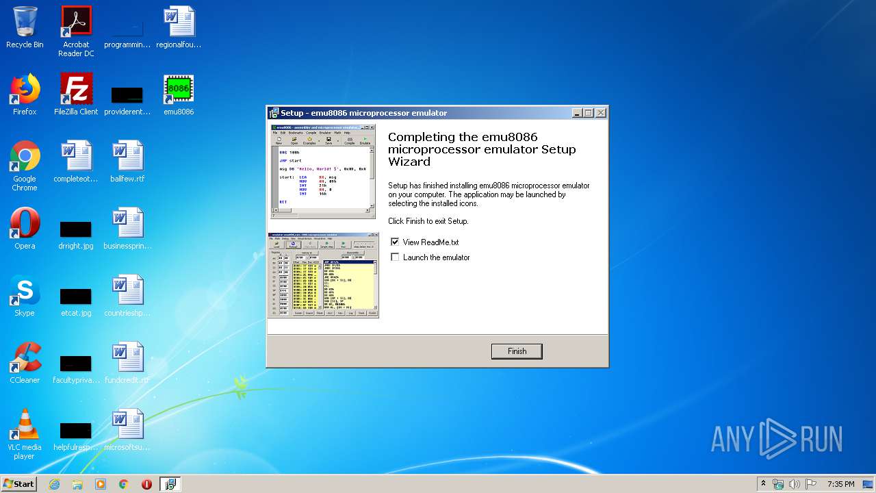The height and width of the screenshot is (493, 876).
Task: Select the CCleaner desktop shortcut
Action: coord(25,363)
